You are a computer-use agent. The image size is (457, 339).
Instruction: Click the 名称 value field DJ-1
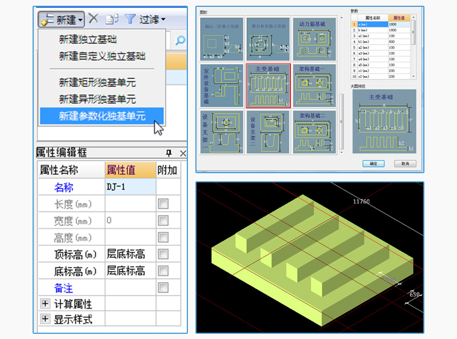tap(130, 187)
